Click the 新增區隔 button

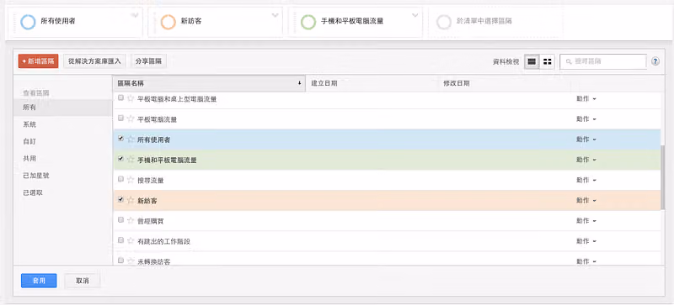[38, 61]
